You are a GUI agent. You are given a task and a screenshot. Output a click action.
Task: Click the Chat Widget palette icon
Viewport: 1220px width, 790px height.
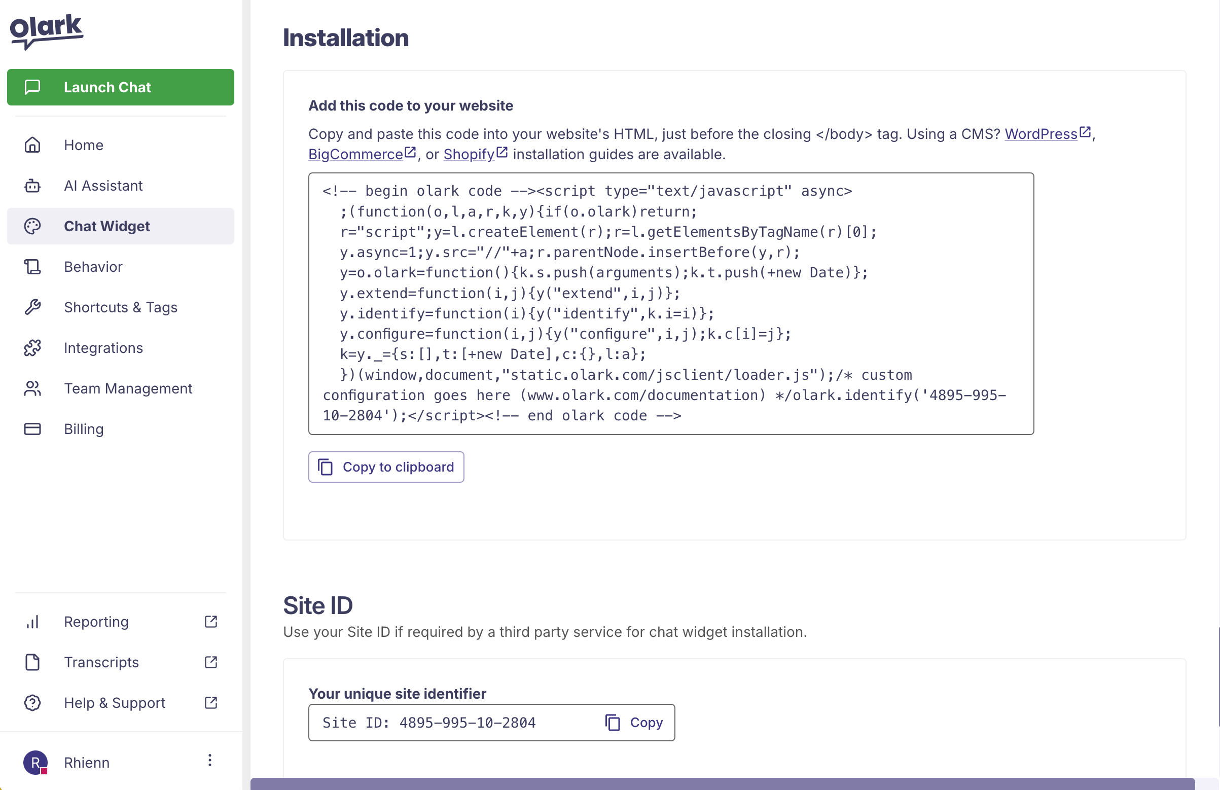[32, 226]
